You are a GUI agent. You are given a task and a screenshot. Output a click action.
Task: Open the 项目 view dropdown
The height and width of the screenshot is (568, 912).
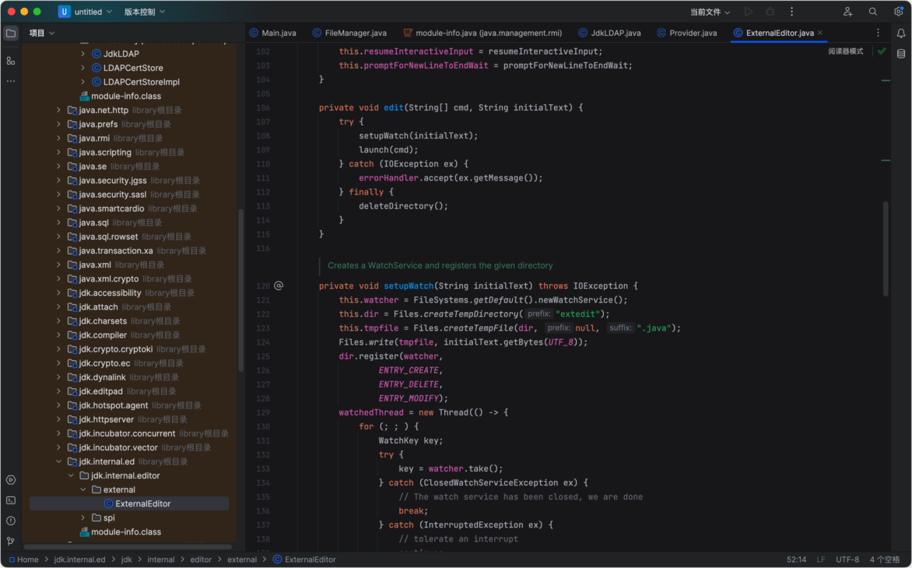pos(42,33)
